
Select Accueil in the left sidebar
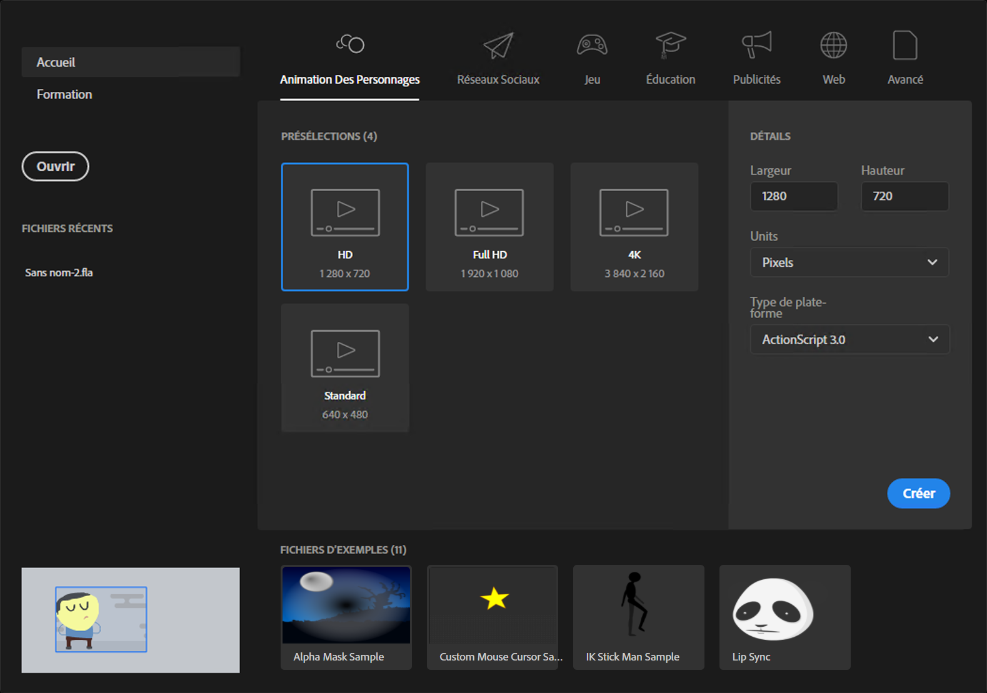[x=131, y=62]
